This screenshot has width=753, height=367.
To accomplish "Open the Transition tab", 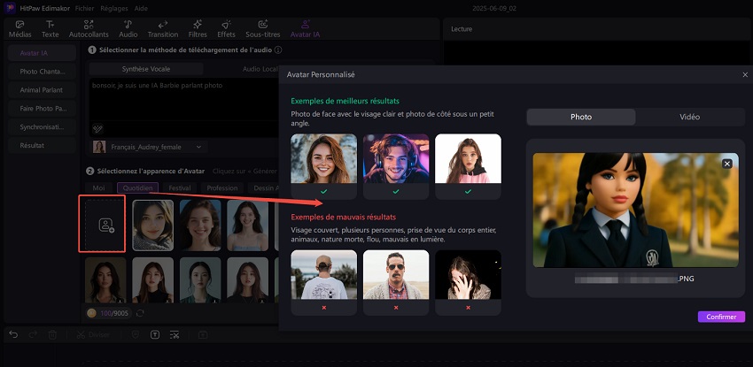I will click(x=163, y=29).
